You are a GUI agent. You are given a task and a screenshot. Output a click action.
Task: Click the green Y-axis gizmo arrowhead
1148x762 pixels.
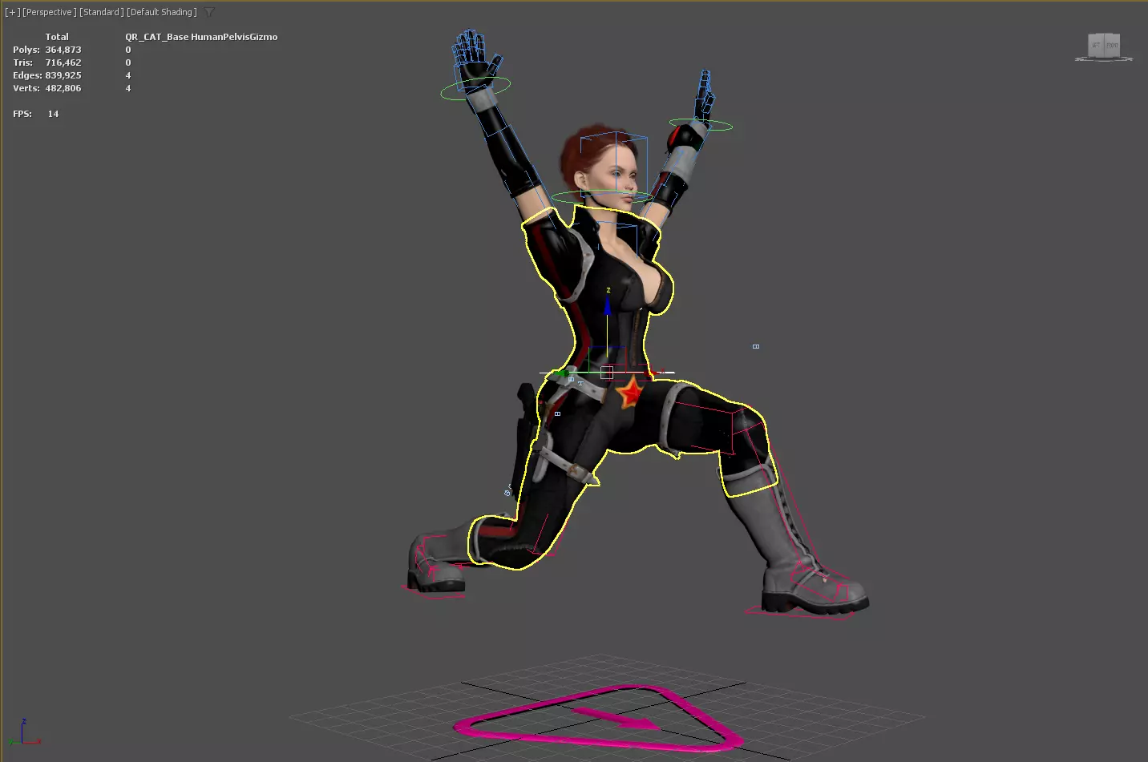click(562, 373)
